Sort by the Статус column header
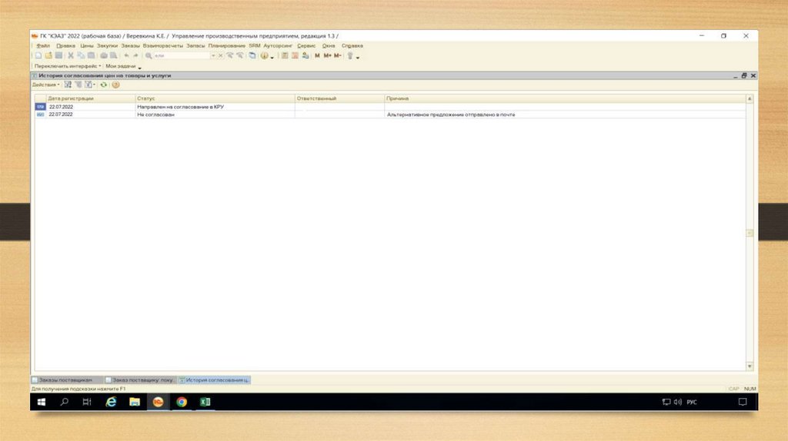788x441 pixels. tap(215, 99)
